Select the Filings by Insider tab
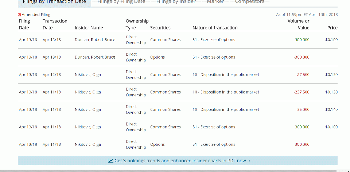The height and width of the screenshot is (172, 350). pyautogui.click(x=176, y=2)
